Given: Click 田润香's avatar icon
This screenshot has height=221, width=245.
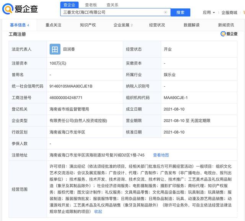Looking at the screenshot, I should (55, 49).
